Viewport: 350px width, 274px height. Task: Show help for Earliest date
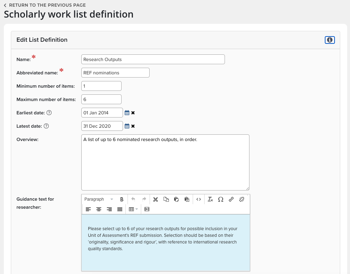(49, 113)
